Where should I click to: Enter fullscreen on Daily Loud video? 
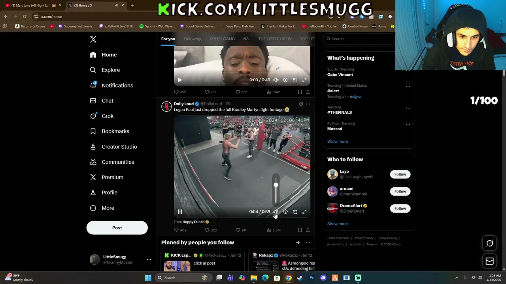(304, 212)
